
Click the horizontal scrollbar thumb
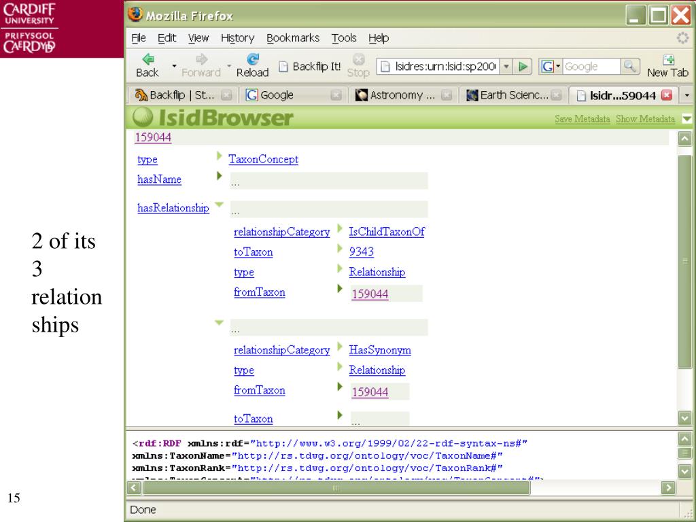336,488
